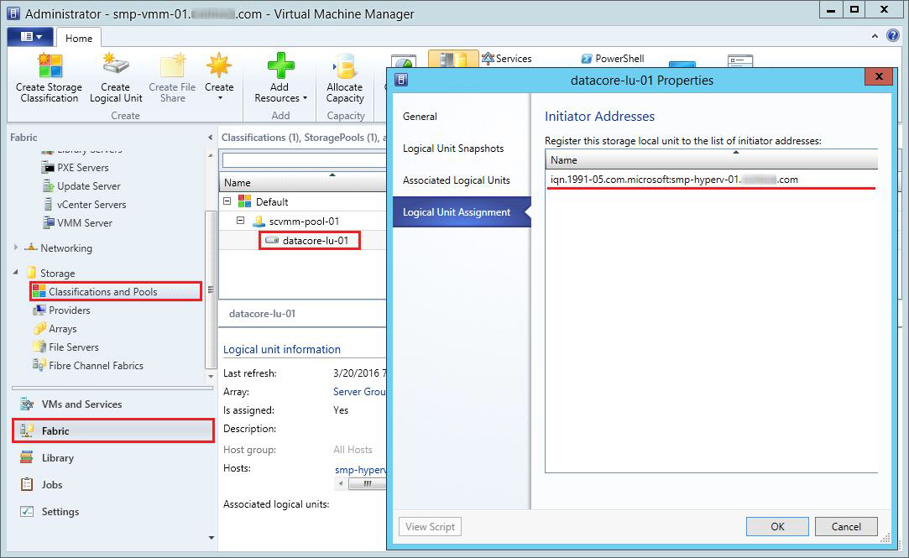
Task: Click the Create Storage Classification icon
Action: [x=49, y=66]
